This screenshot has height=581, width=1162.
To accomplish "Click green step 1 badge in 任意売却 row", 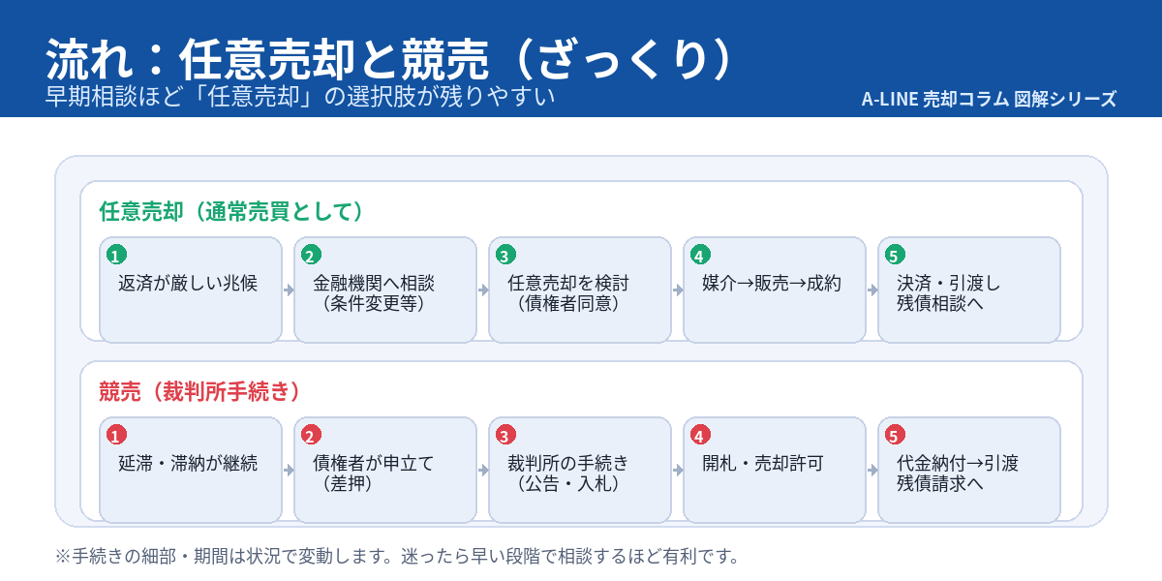I will click(116, 256).
